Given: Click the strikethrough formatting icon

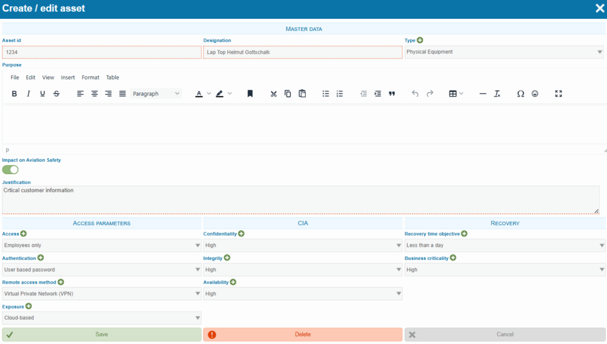Looking at the screenshot, I should click(56, 94).
